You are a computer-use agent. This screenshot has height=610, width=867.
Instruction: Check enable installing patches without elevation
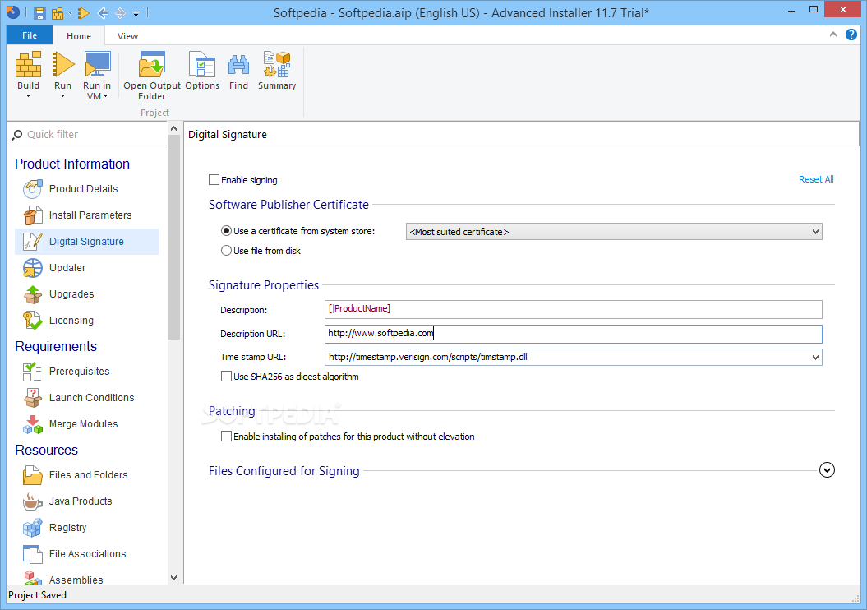point(226,437)
